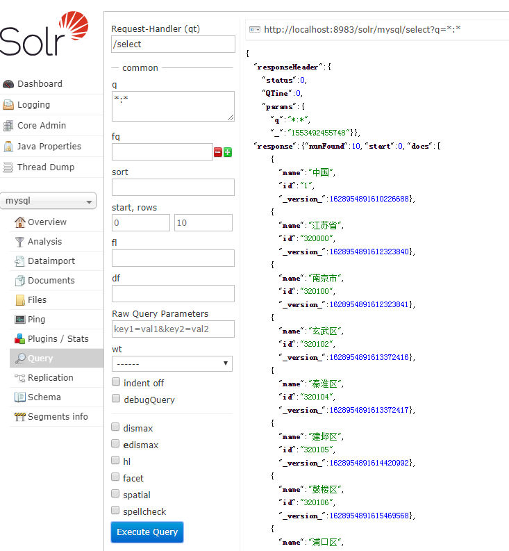This screenshot has height=551, width=509.
Task: Open the Segments info link
Action: (x=58, y=417)
